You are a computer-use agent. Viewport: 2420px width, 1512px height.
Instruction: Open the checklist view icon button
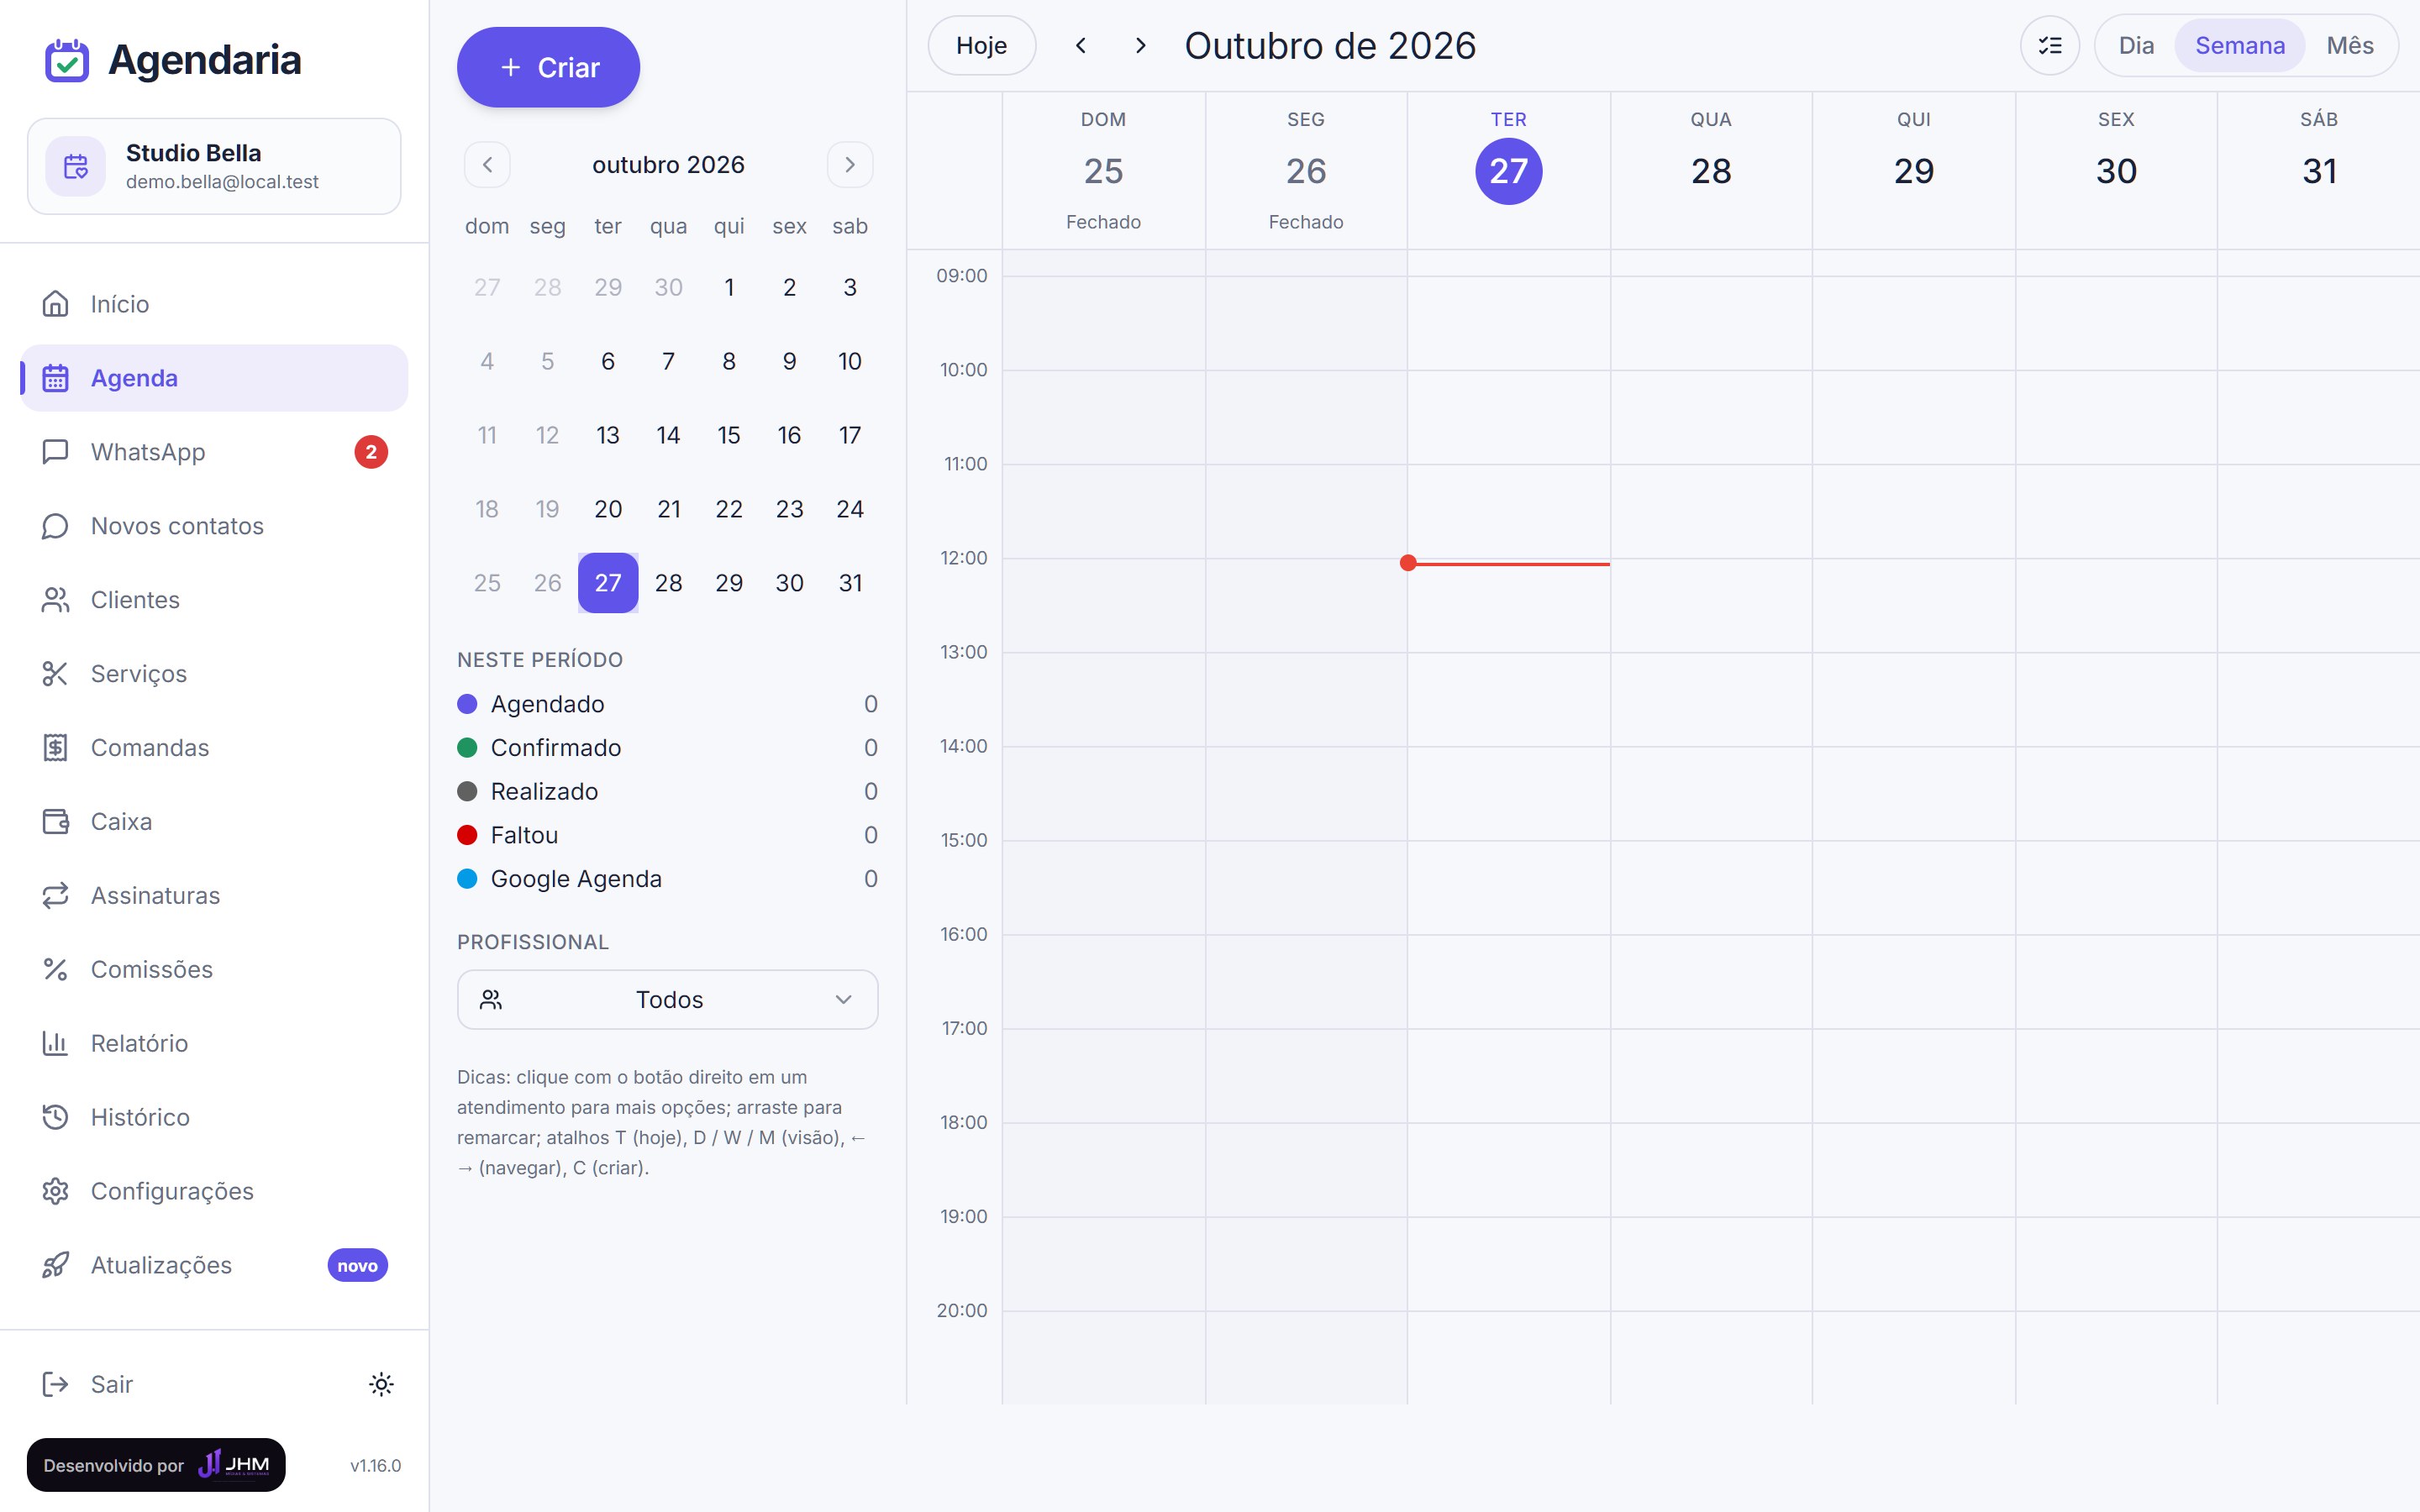pyautogui.click(x=2049, y=45)
